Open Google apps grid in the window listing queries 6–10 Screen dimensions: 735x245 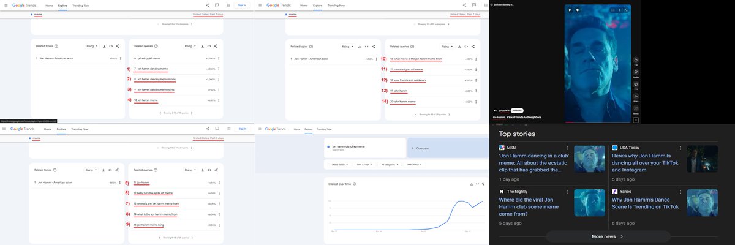(x=228, y=5)
